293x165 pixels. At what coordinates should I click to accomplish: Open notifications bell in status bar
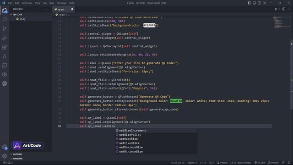click(x=289, y=163)
